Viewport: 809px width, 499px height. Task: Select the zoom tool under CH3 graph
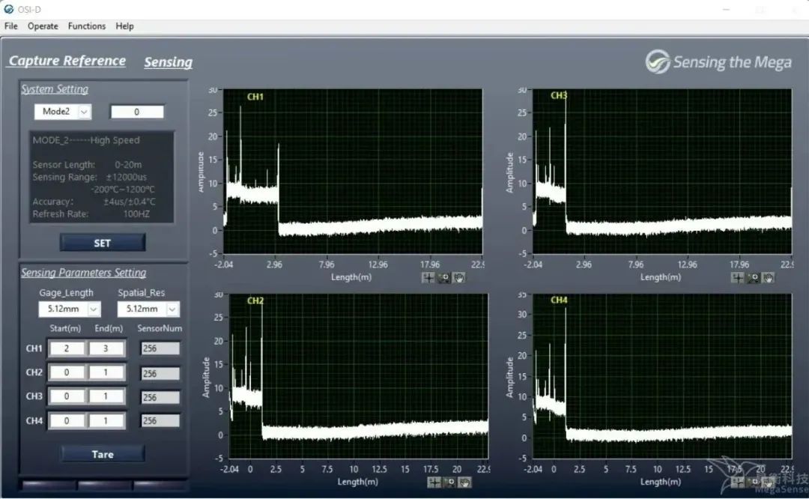tap(754, 278)
